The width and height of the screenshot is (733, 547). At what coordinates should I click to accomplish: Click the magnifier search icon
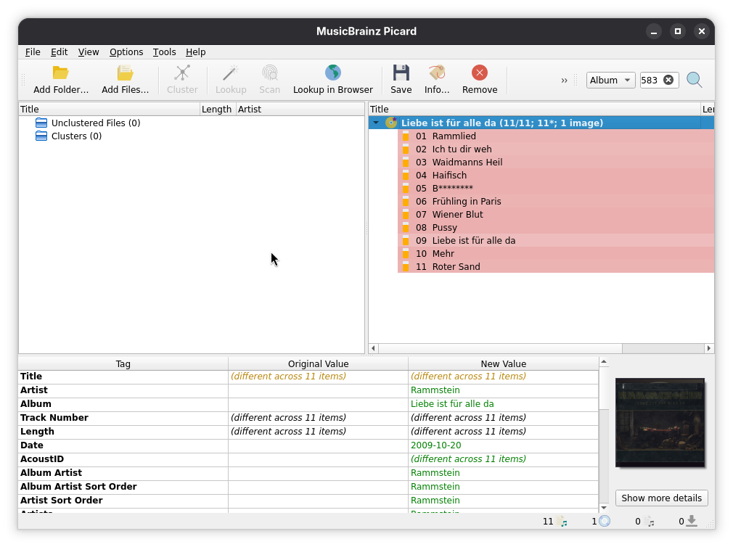coord(695,80)
